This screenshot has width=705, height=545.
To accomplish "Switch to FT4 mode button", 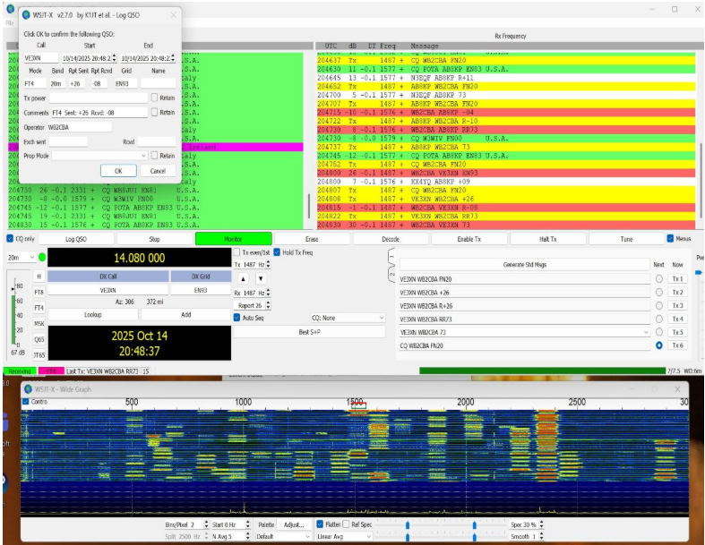I will (x=39, y=307).
